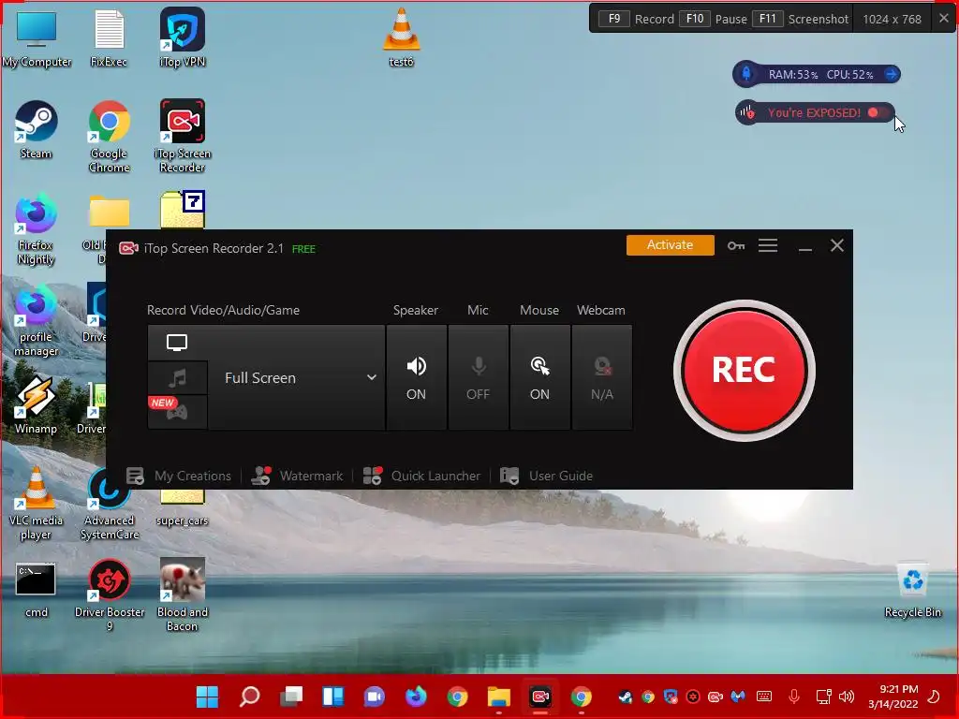959x719 pixels.
Task: Open the iTop VPN desktop icon
Action: tap(183, 37)
